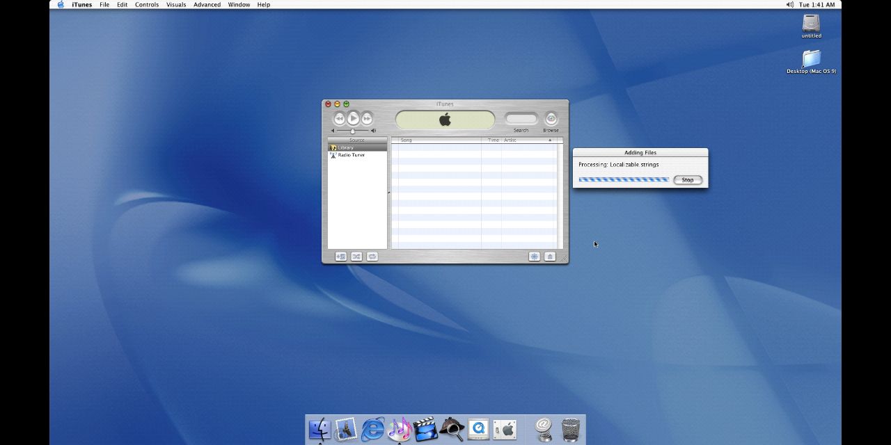The height and width of the screenshot is (445, 891).
Task: Launch Internet Explorer from the Dock
Action: (x=372, y=429)
